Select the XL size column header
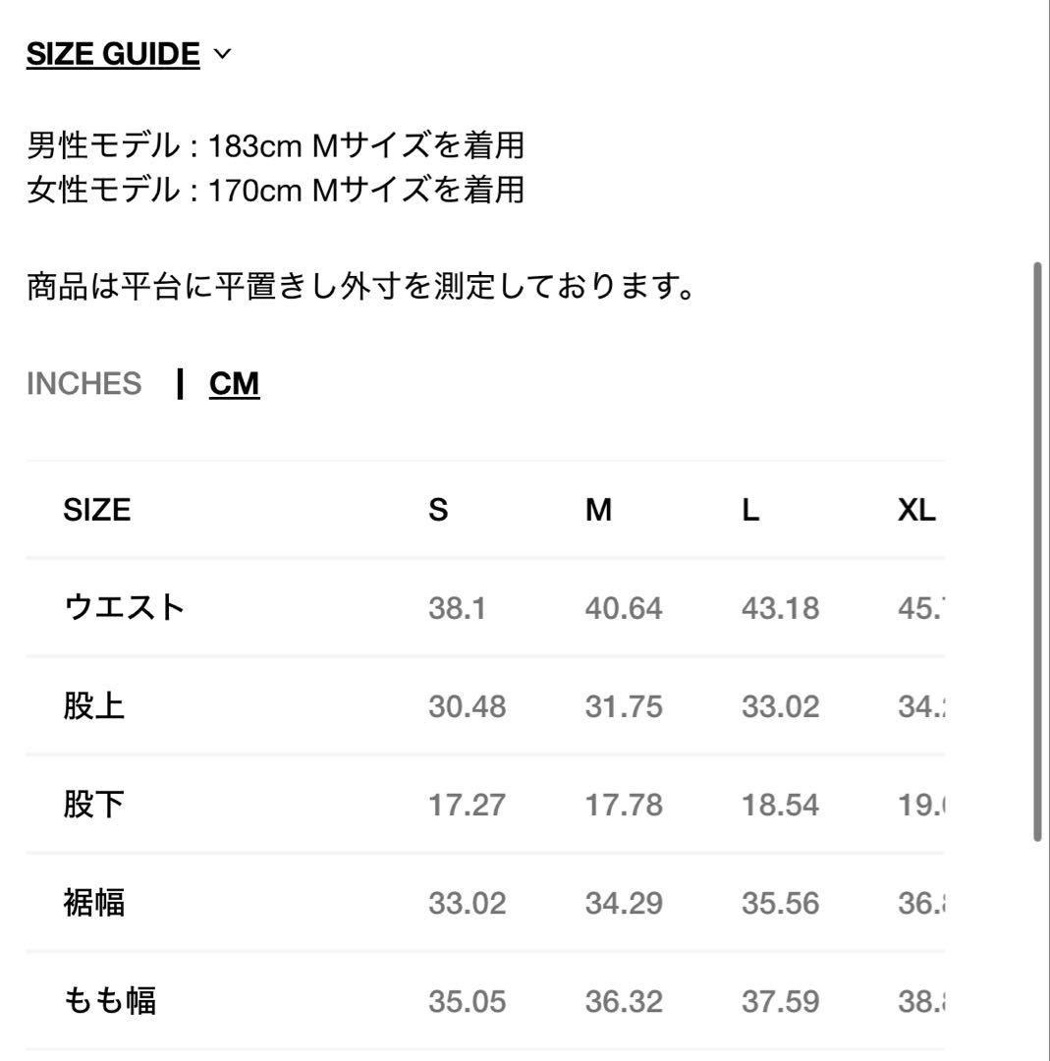 [916, 510]
